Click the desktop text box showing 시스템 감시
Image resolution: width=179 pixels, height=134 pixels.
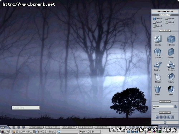26,108
